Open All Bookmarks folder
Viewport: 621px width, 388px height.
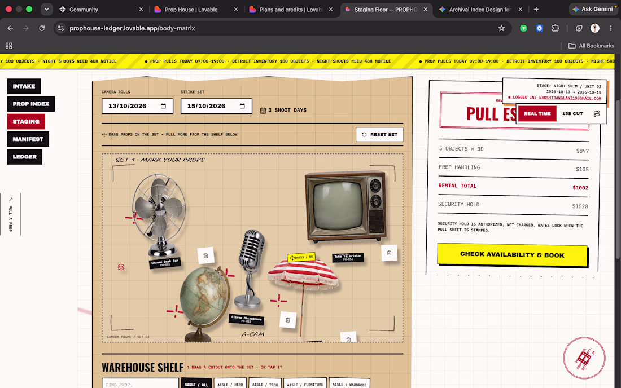pyautogui.click(x=591, y=46)
